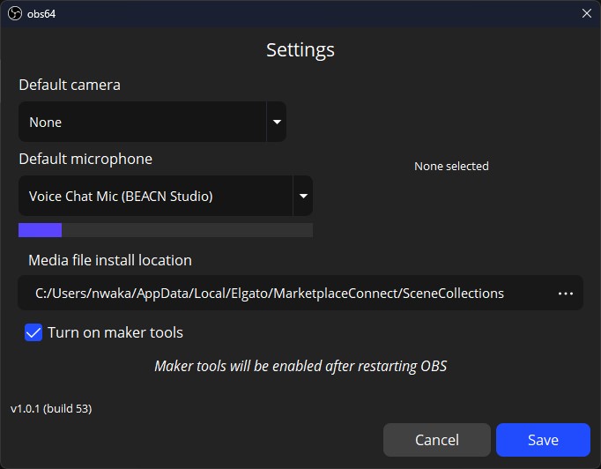The image size is (601, 469).
Task: Click the "Default camera" label
Action: click(x=70, y=86)
